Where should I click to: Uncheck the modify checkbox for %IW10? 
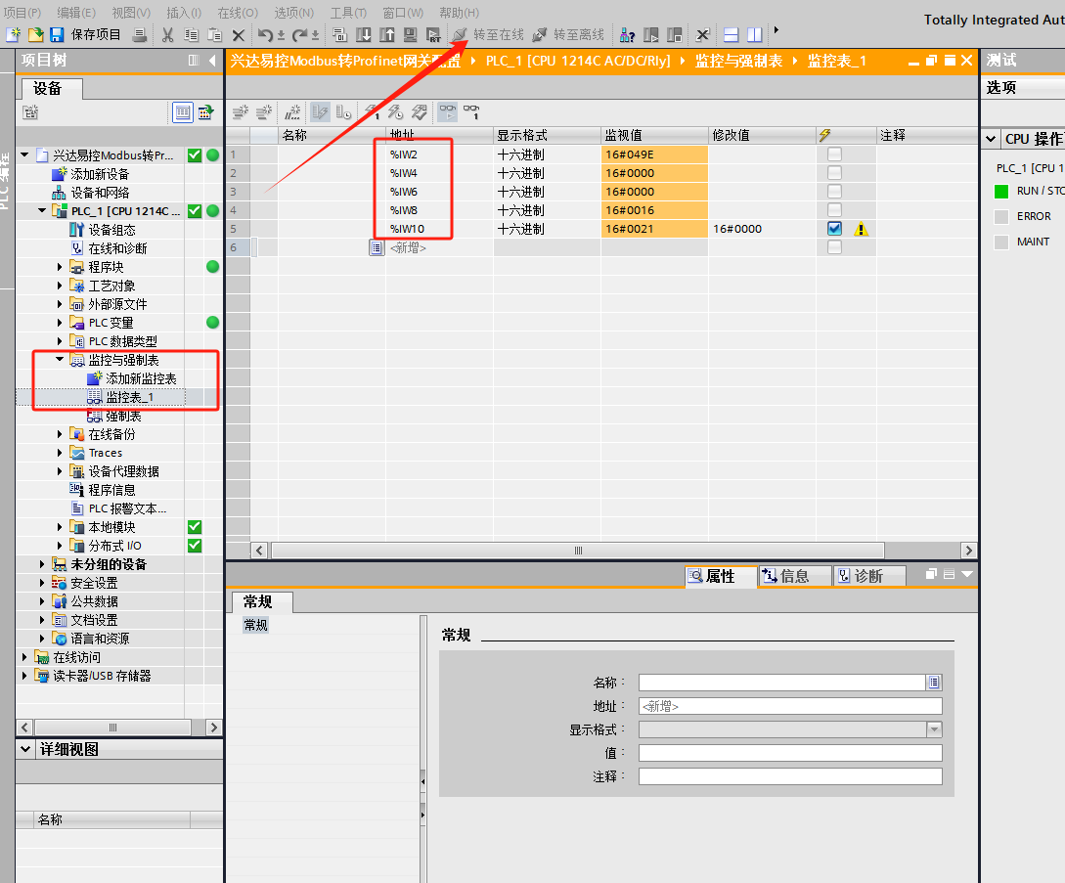point(835,229)
